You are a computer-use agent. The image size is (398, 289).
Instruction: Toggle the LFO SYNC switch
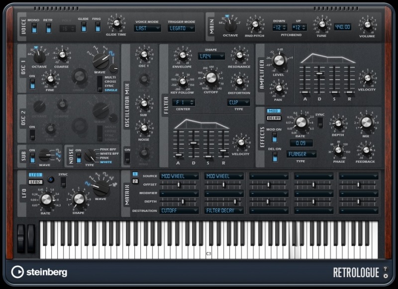[63, 182]
